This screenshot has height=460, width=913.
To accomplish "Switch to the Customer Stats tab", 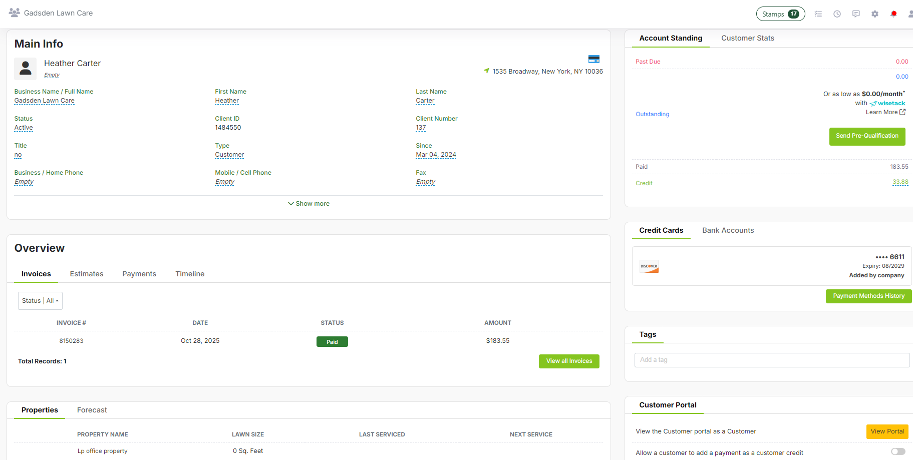I will tap(748, 38).
